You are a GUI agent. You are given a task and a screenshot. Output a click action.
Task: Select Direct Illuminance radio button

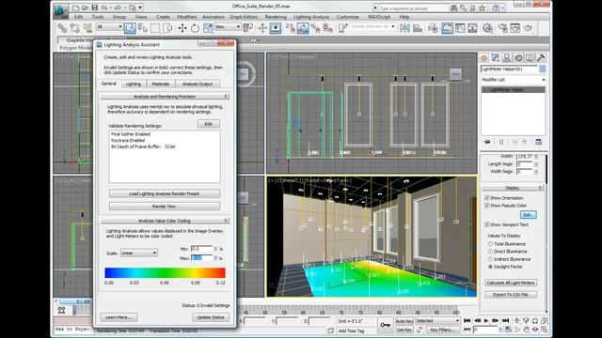[x=490, y=252]
